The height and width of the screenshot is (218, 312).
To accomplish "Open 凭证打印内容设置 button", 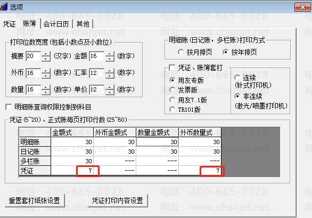I will (118, 200).
